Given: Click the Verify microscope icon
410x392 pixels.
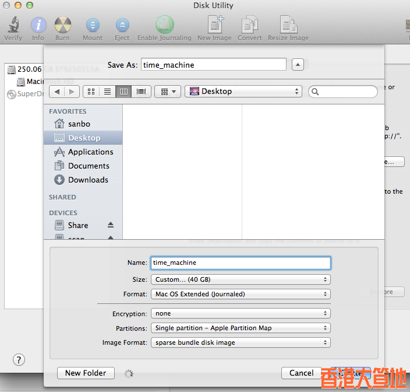Looking at the screenshot, I should [x=13, y=24].
